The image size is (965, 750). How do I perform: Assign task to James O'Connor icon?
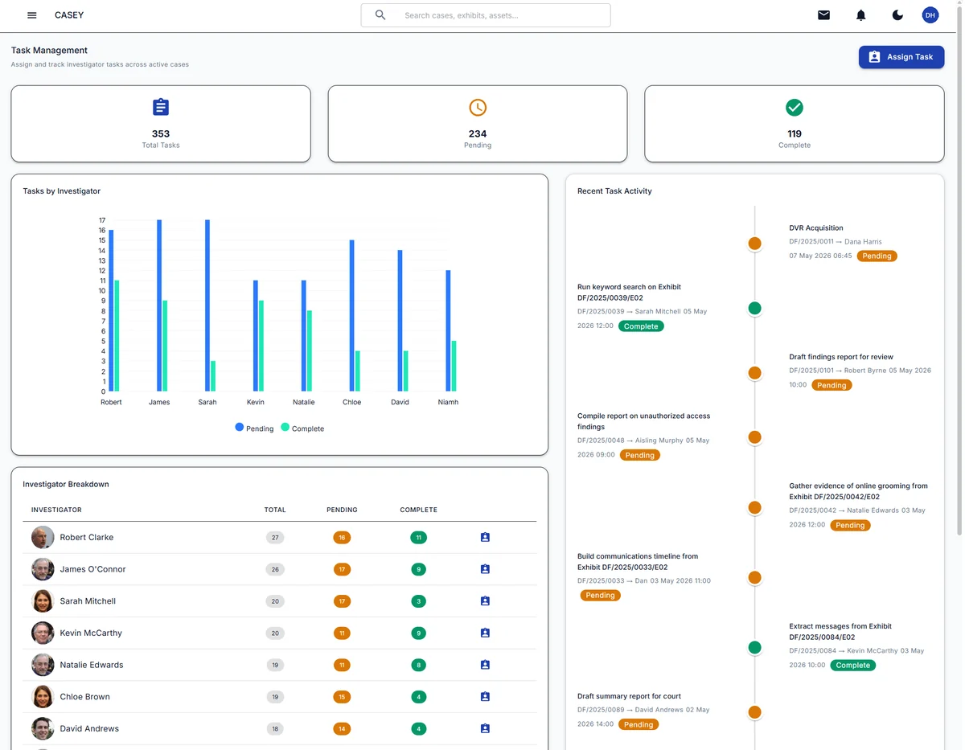coord(485,569)
